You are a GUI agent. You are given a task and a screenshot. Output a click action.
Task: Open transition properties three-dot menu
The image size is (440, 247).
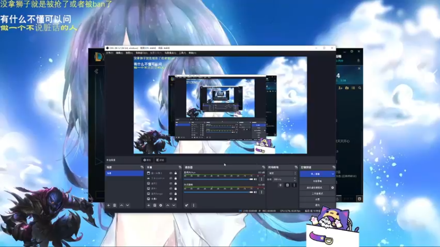(x=294, y=185)
